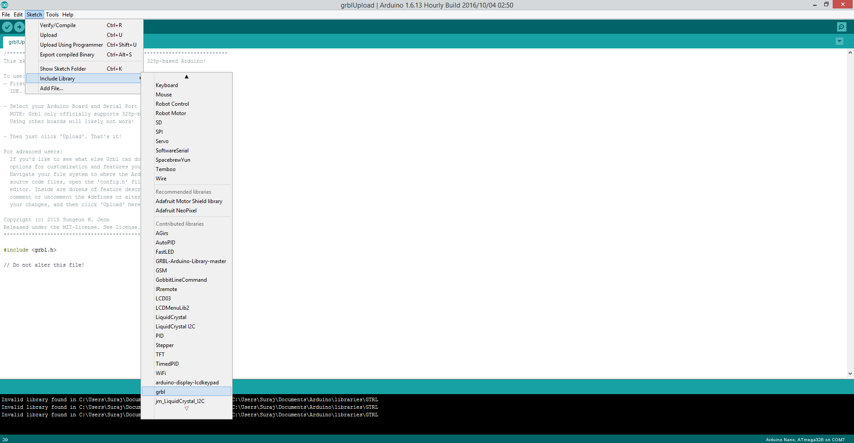The height and width of the screenshot is (443, 854).
Task: Include the Stepper library
Action: click(186, 345)
